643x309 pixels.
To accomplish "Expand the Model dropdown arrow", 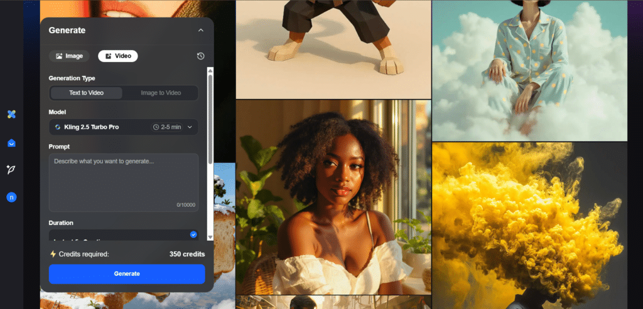I will coord(190,127).
